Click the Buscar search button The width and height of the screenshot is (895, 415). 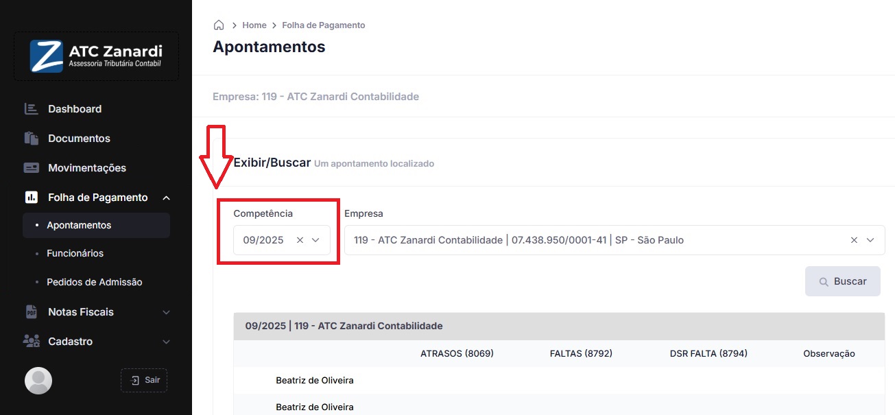pos(842,281)
